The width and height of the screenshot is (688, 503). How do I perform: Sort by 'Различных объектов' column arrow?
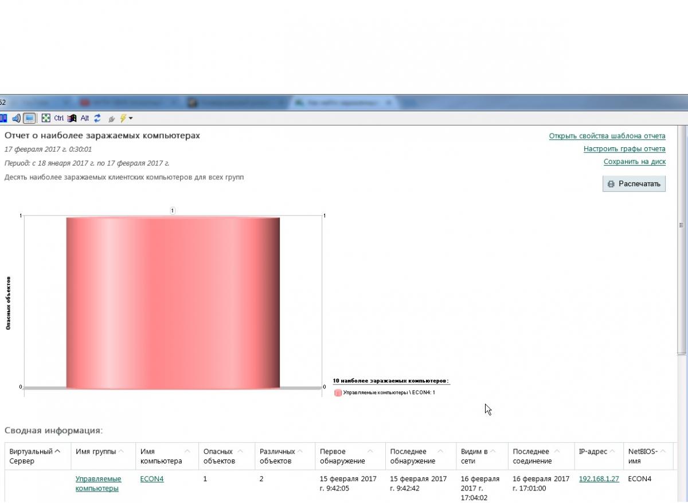click(300, 451)
